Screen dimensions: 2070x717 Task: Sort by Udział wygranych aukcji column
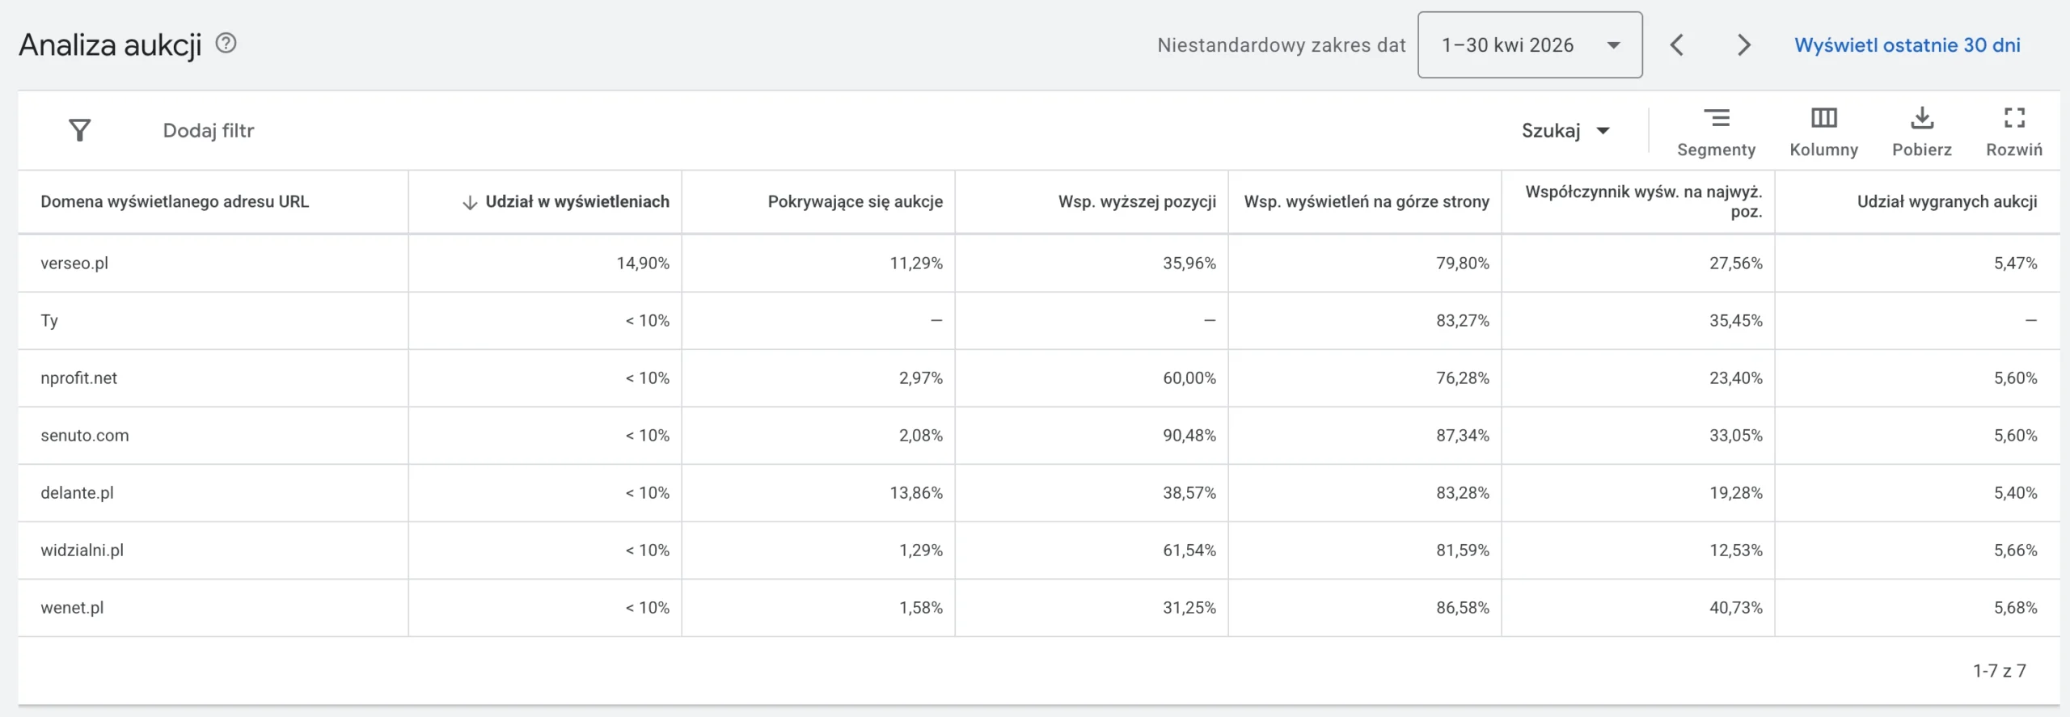coord(1947,201)
